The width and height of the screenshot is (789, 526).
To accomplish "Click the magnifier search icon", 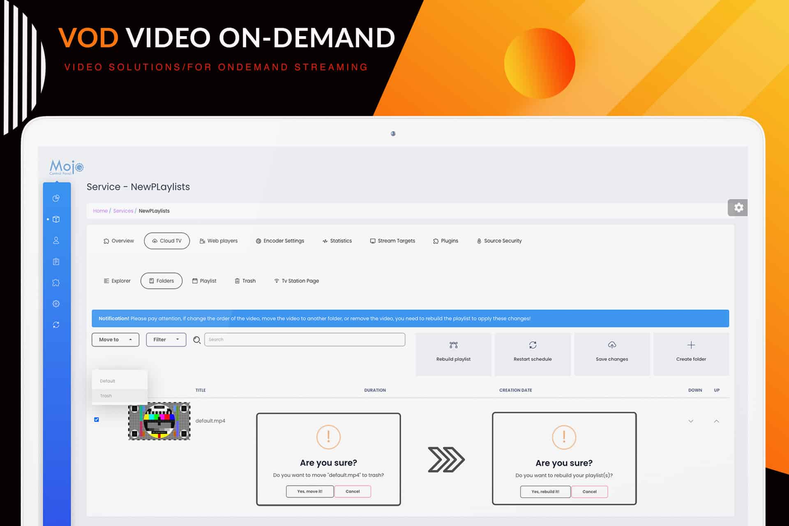I will pyautogui.click(x=197, y=340).
